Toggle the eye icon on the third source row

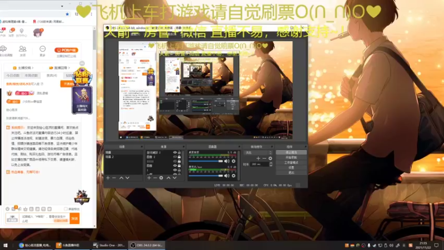pos(175,161)
